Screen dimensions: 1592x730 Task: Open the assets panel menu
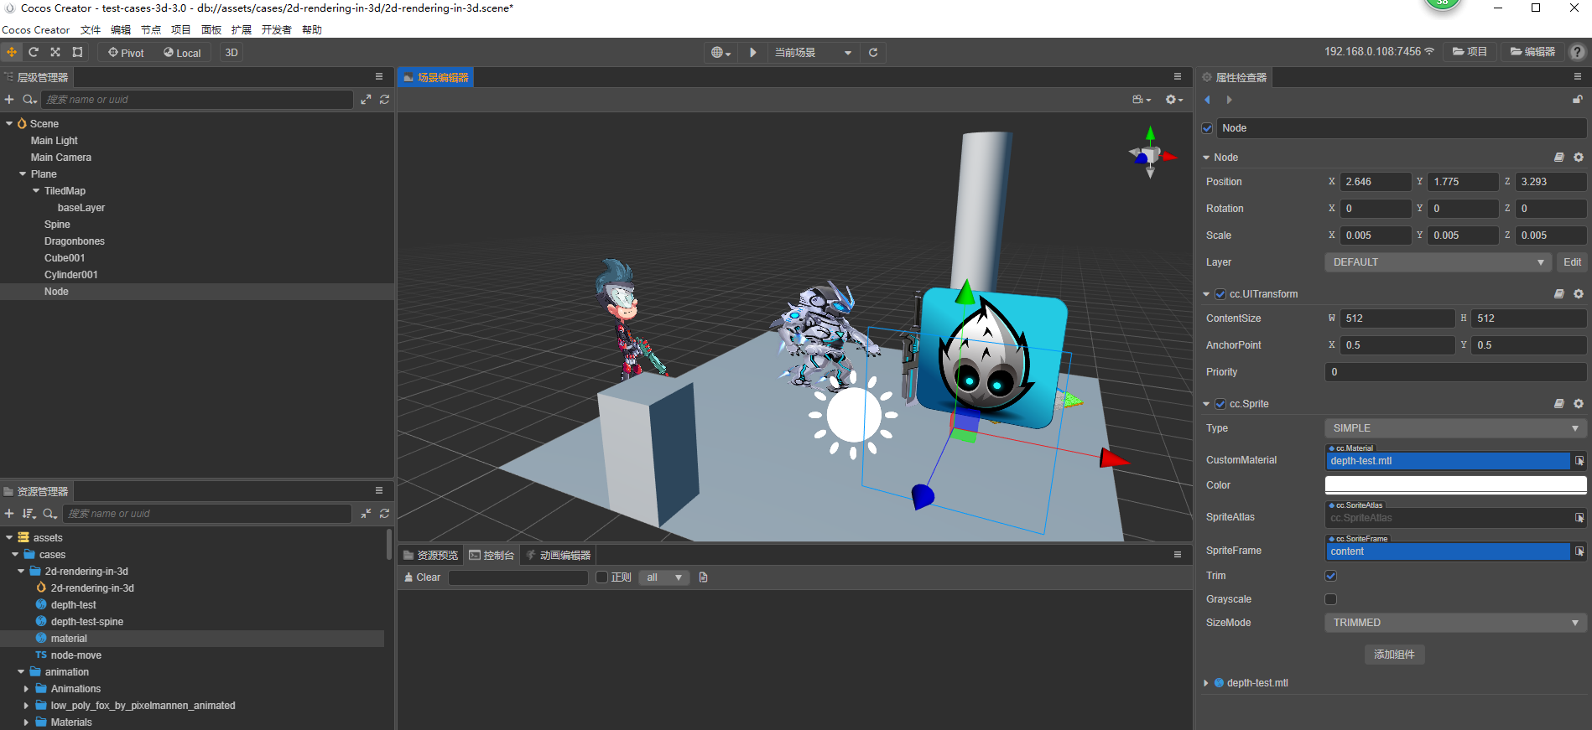pyautogui.click(x=379, y=490)
